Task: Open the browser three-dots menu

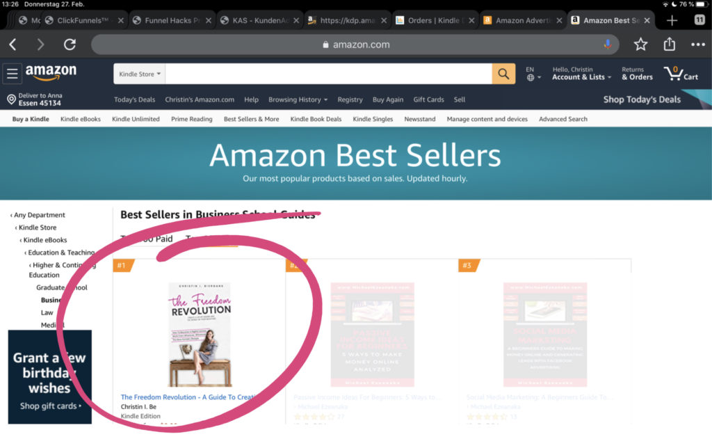Action: (698, 45)
